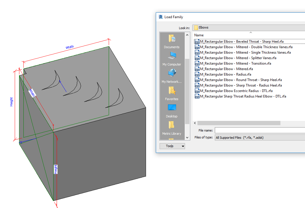Open My Network location in sidebar
This screenshot has height=208, width=305.
click(172, 76)
